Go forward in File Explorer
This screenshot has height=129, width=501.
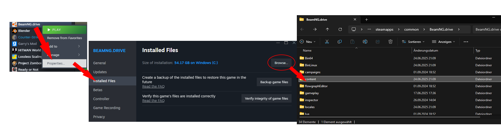pyautogui.click(x=315, y=29)
